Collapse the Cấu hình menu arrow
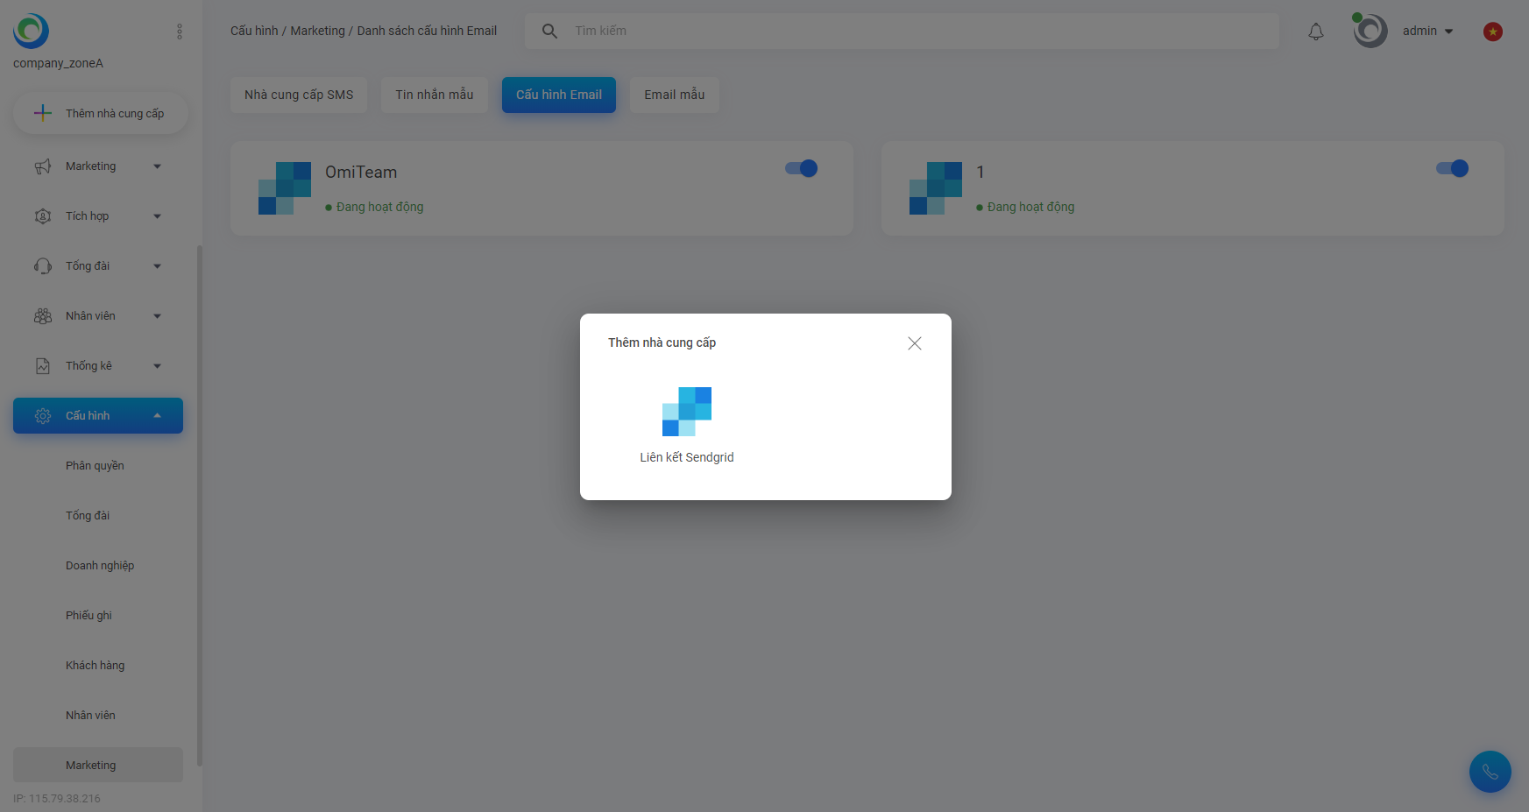Viewport: 1529px width, 812px height. 158,416
